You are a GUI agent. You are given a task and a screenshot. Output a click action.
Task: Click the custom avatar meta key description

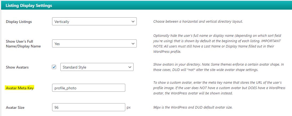[x=219, y=88]
